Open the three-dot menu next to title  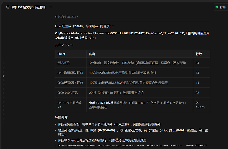(50, 7)
